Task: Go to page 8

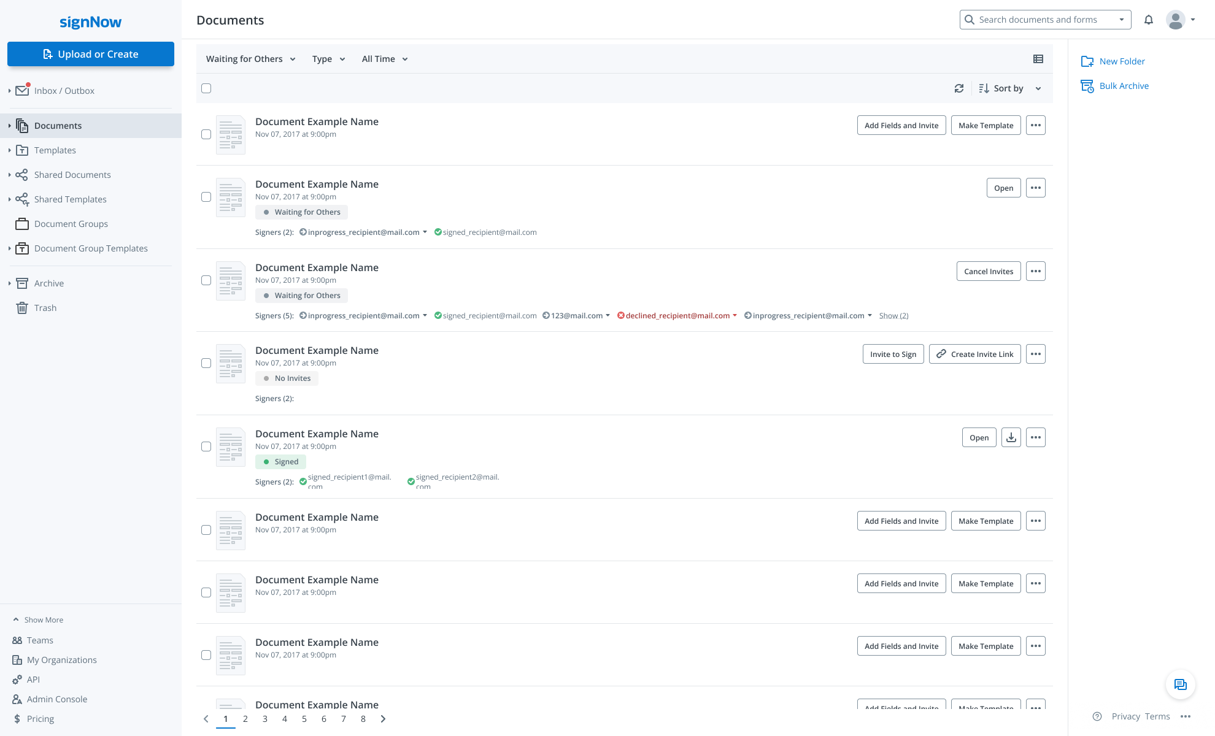Action: 363,719
